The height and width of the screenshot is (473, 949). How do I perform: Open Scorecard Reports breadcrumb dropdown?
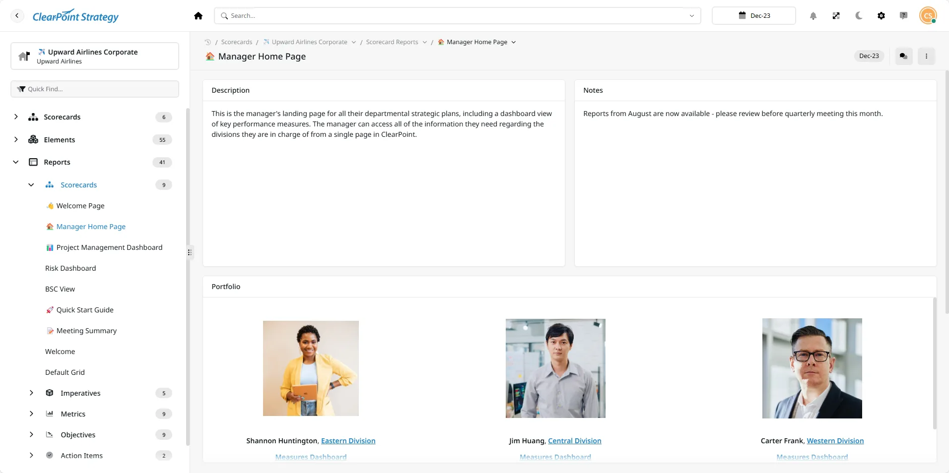click(x=425, y=42)
